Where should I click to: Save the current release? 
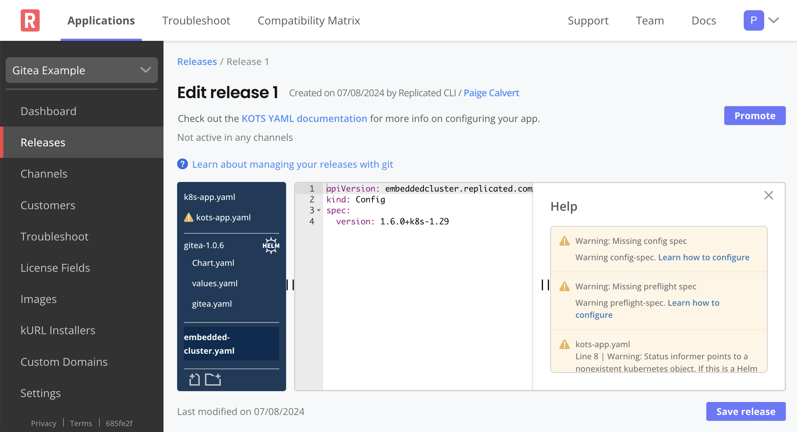[x=745, y=411]
